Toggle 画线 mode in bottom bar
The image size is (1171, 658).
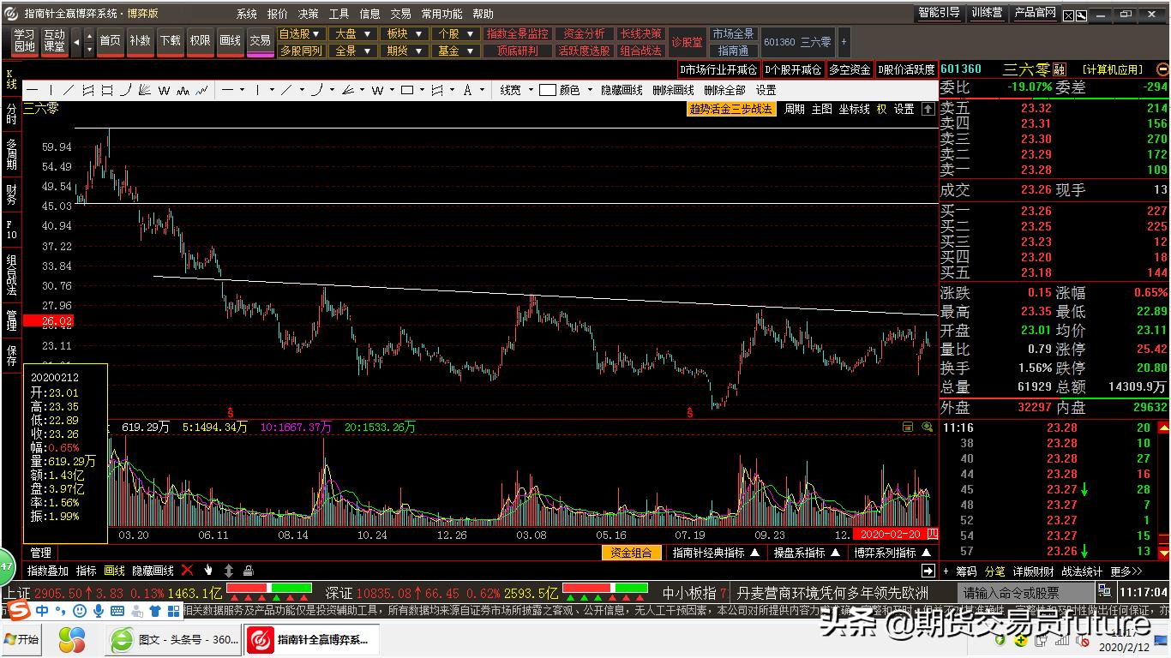[114, 571]
